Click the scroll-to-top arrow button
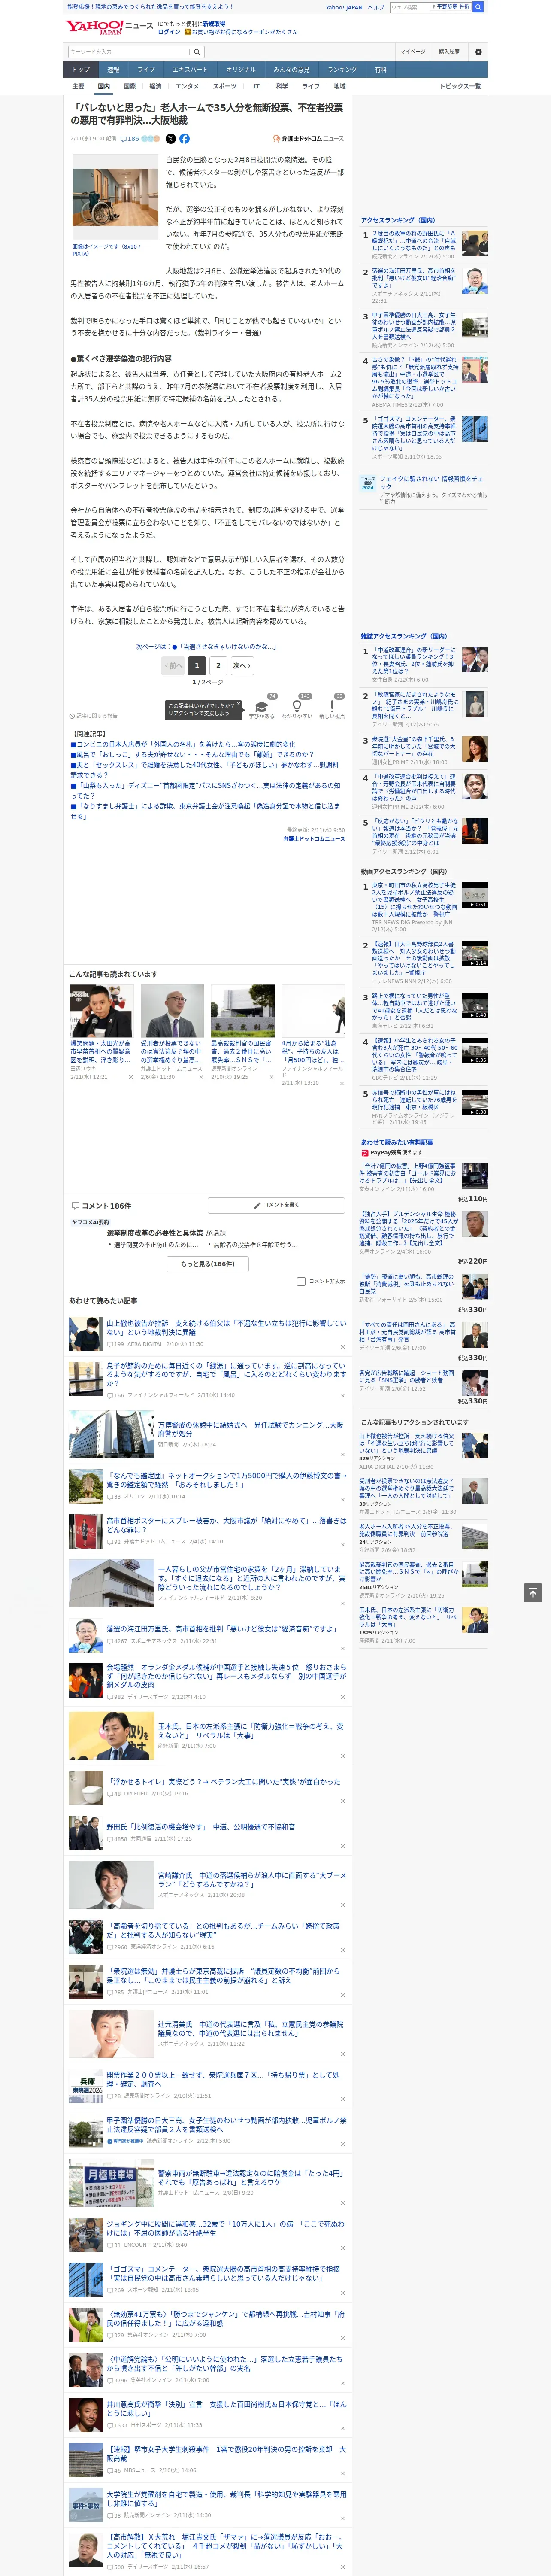551x2576 pixels. point(533,1592)
